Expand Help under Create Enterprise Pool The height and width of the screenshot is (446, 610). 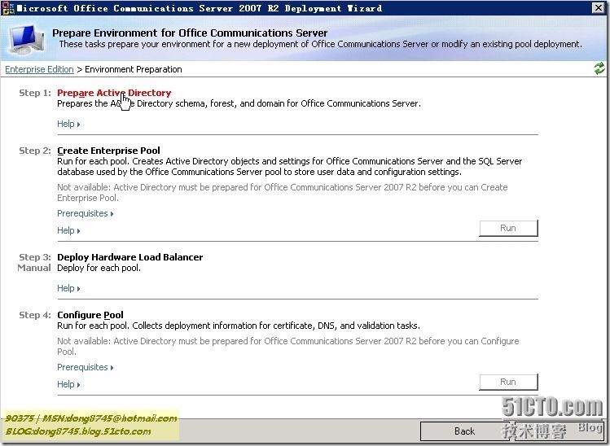click(68, 230)
